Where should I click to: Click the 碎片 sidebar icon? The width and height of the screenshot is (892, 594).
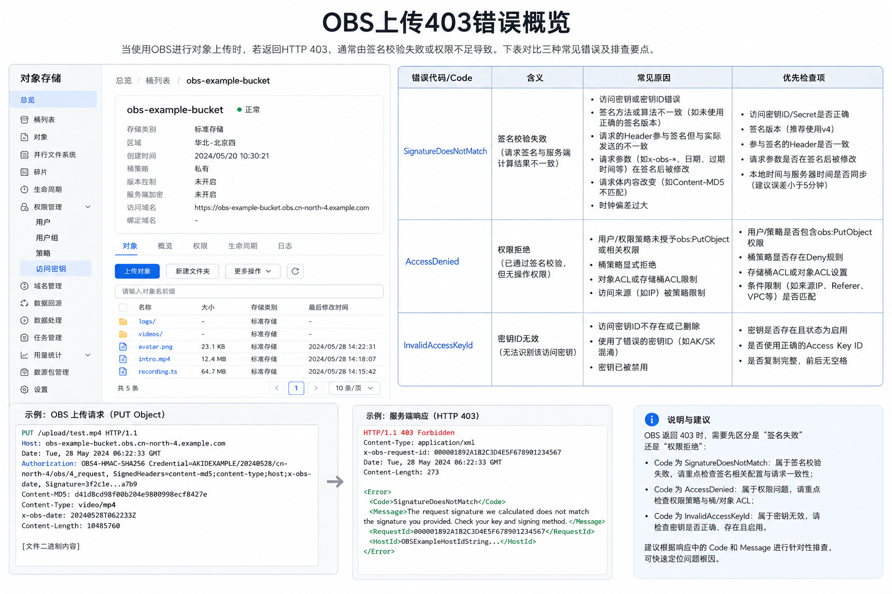[24, 172]
